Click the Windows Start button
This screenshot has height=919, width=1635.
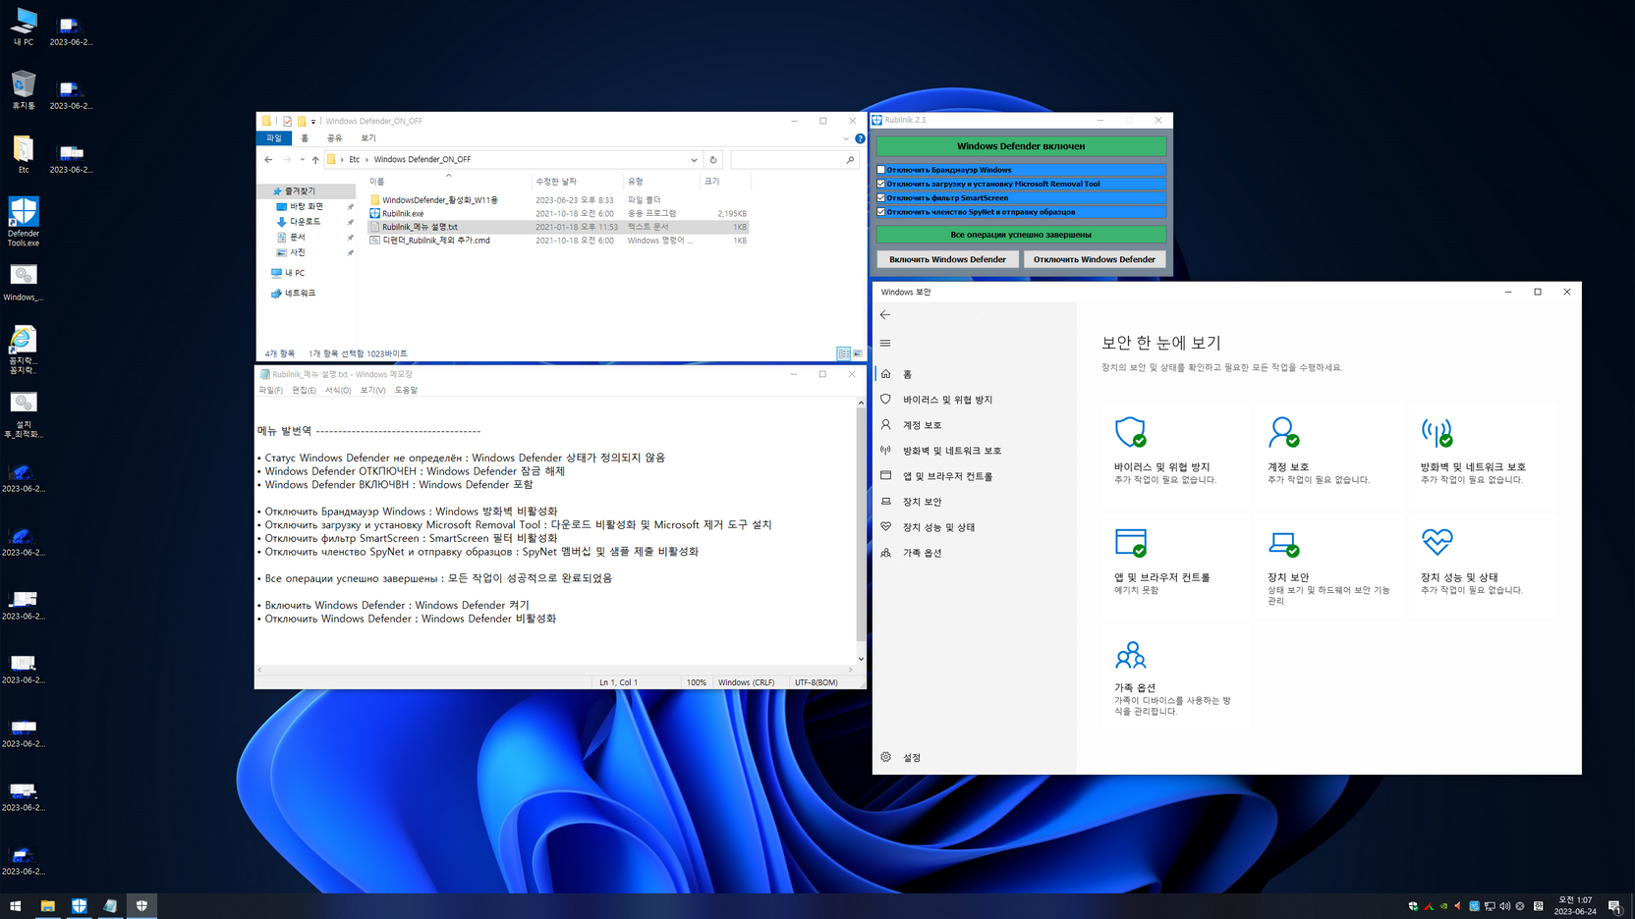pos(16,905)
